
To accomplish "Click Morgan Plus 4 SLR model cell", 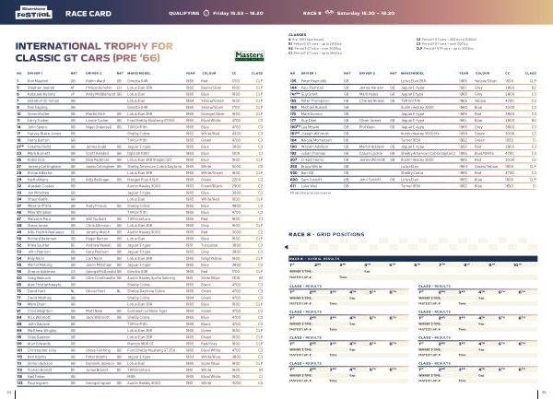I will point(144,180).
